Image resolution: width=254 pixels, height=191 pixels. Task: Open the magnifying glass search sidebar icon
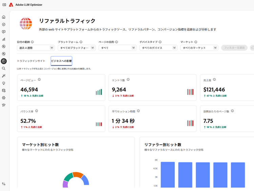coord(4,68)
